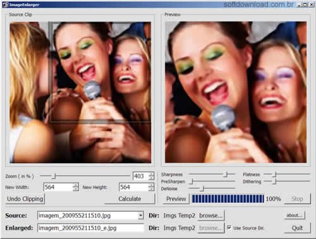Click the 100% progress bar
316x239 pixels.
[x=228, y=199]
